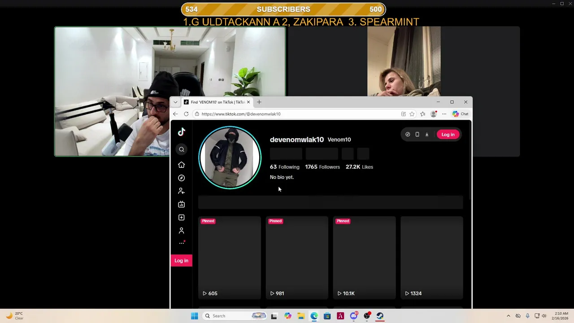Viewport: 574px width, 323px height.
Task: Open the Get Coins icon beside Log in
Action: 408,135
